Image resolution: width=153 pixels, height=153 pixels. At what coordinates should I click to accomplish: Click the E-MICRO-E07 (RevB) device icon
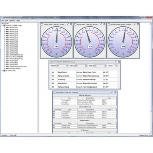pyautogui.click(x=7, y=55)
